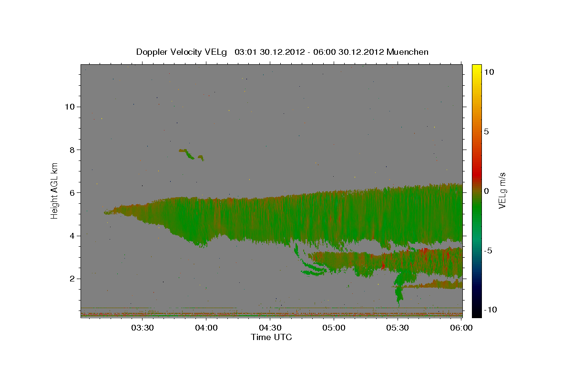
Task: Click the 'Time UTC' axis label
Action: 271,337
